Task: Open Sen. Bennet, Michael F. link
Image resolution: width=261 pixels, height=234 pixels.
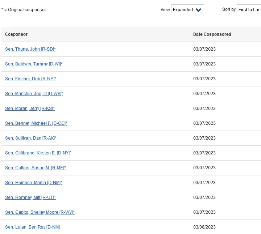Action: (x=36, y=123)
